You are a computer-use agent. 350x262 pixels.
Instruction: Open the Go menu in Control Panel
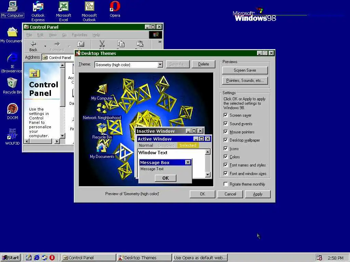64,35
